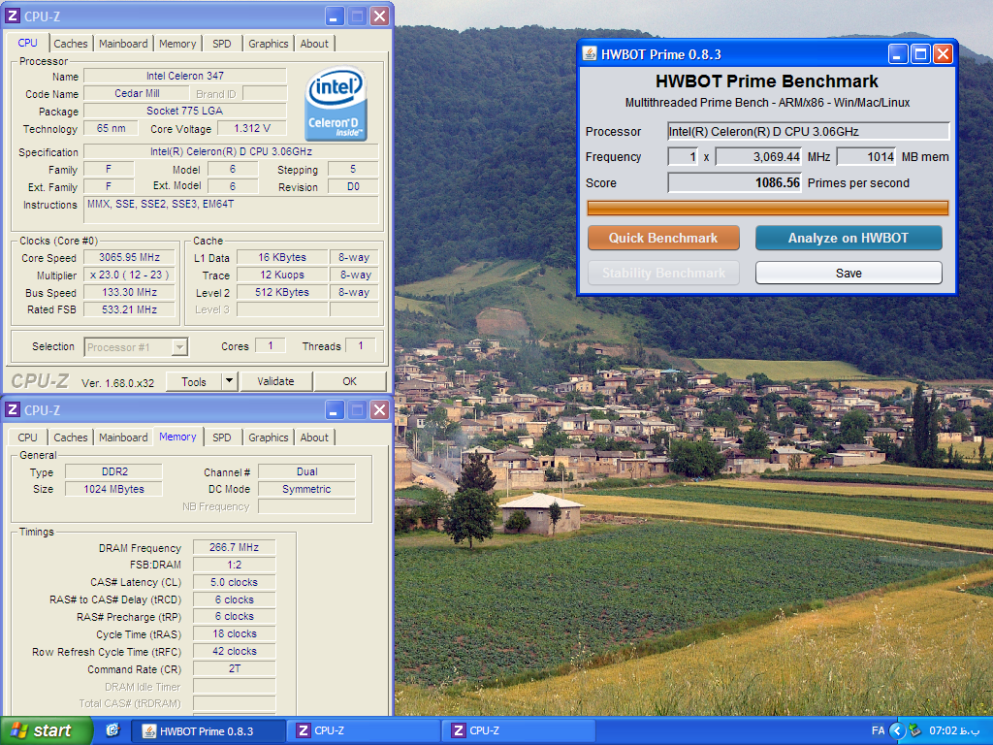Maximize the HWBOT Prime window
The width and height of the screenshot is (993, 745).
coord(920,54)
